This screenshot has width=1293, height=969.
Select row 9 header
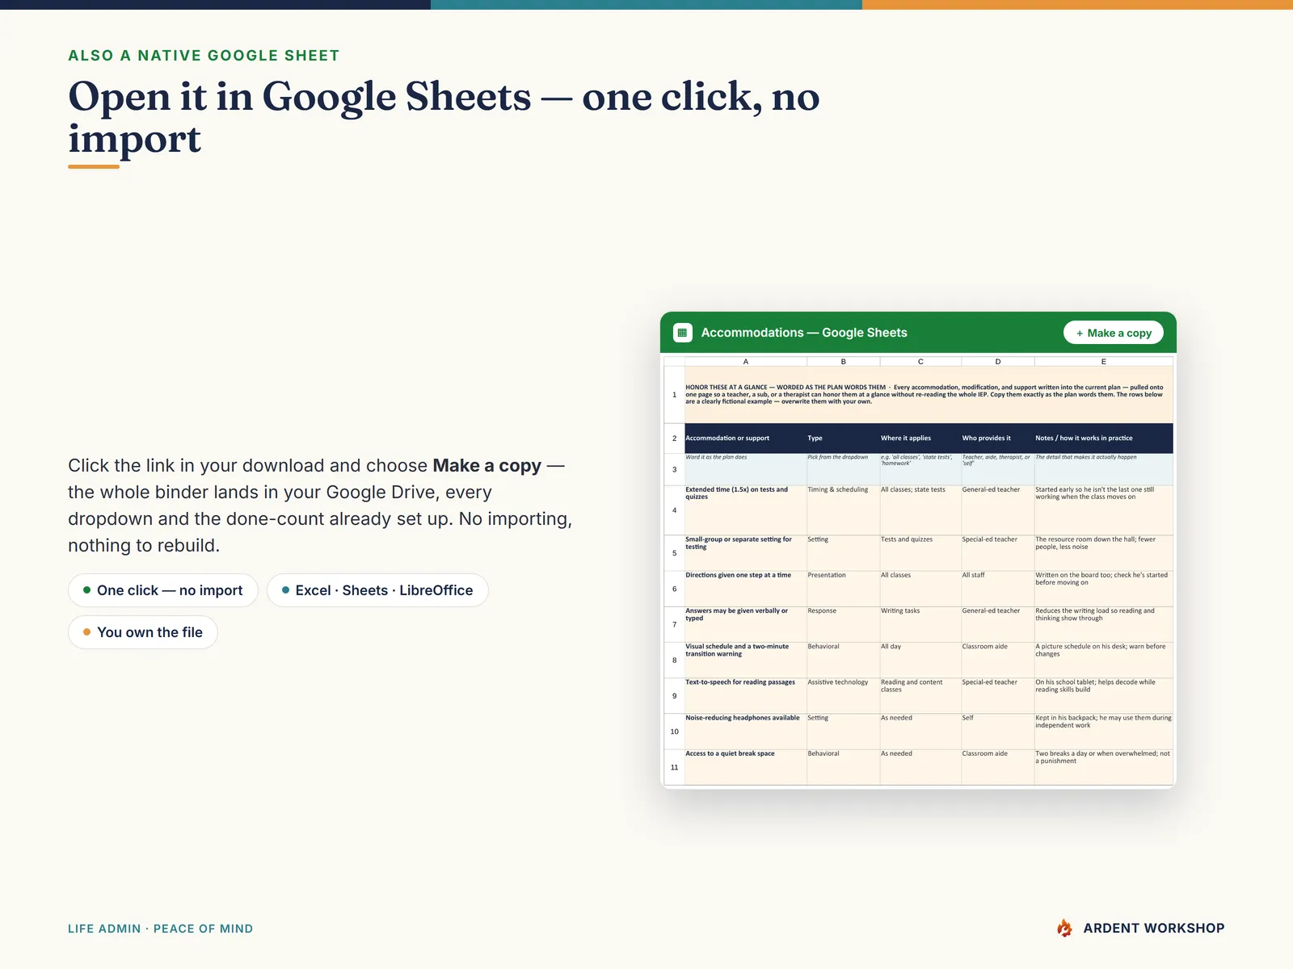point(674,696)
